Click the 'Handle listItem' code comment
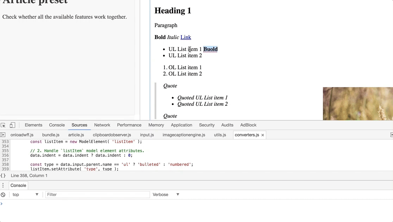Viewport: 393px width, 222px height. click(87, 151)
